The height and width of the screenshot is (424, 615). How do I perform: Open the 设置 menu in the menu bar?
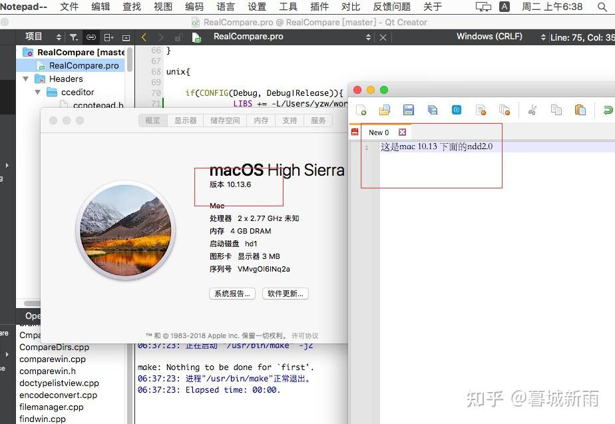[256, 7]
